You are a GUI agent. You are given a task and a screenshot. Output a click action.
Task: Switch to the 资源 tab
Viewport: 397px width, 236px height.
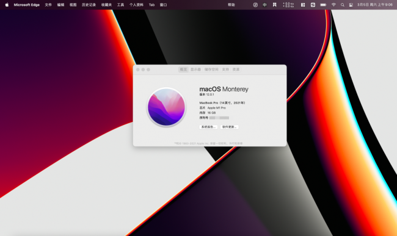(x=236, y=70)
